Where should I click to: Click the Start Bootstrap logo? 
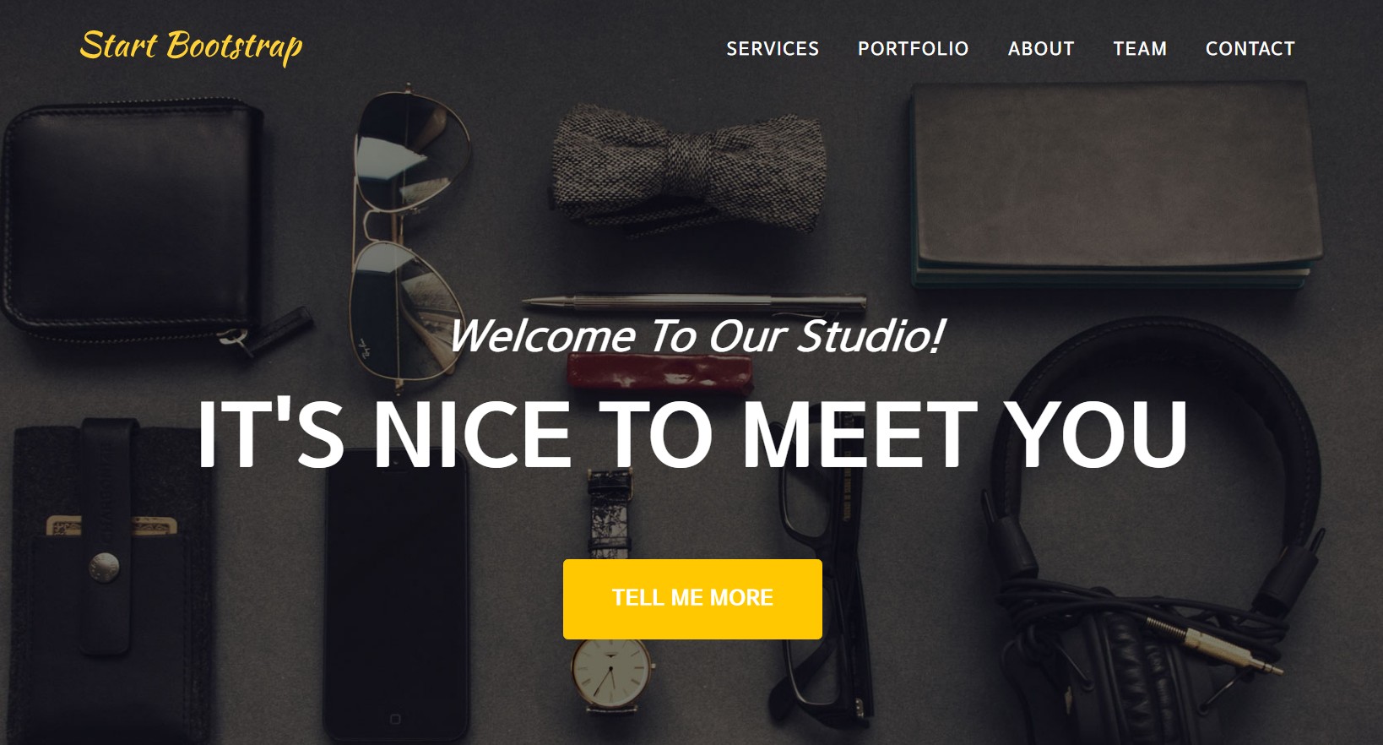coord(191,46)
